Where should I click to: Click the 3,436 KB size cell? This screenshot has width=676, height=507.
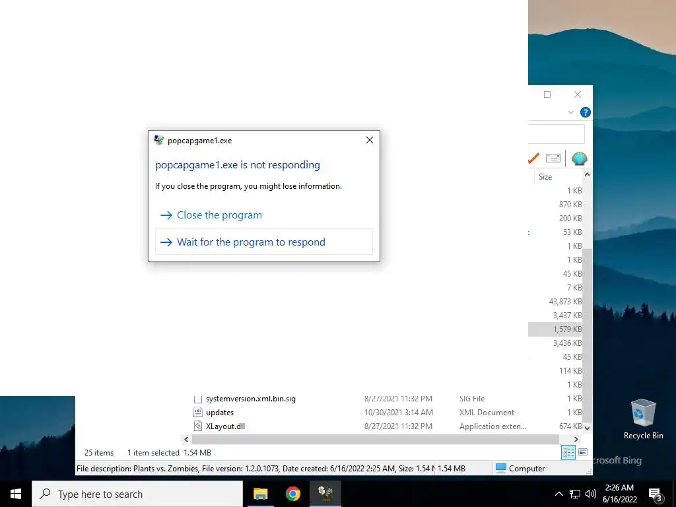coord(567,343)
